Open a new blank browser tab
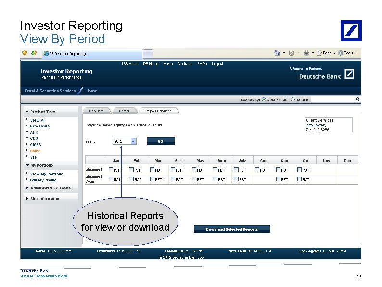This screenshot has width=382, height=287. pyautogui.click(x=148, y=54)
